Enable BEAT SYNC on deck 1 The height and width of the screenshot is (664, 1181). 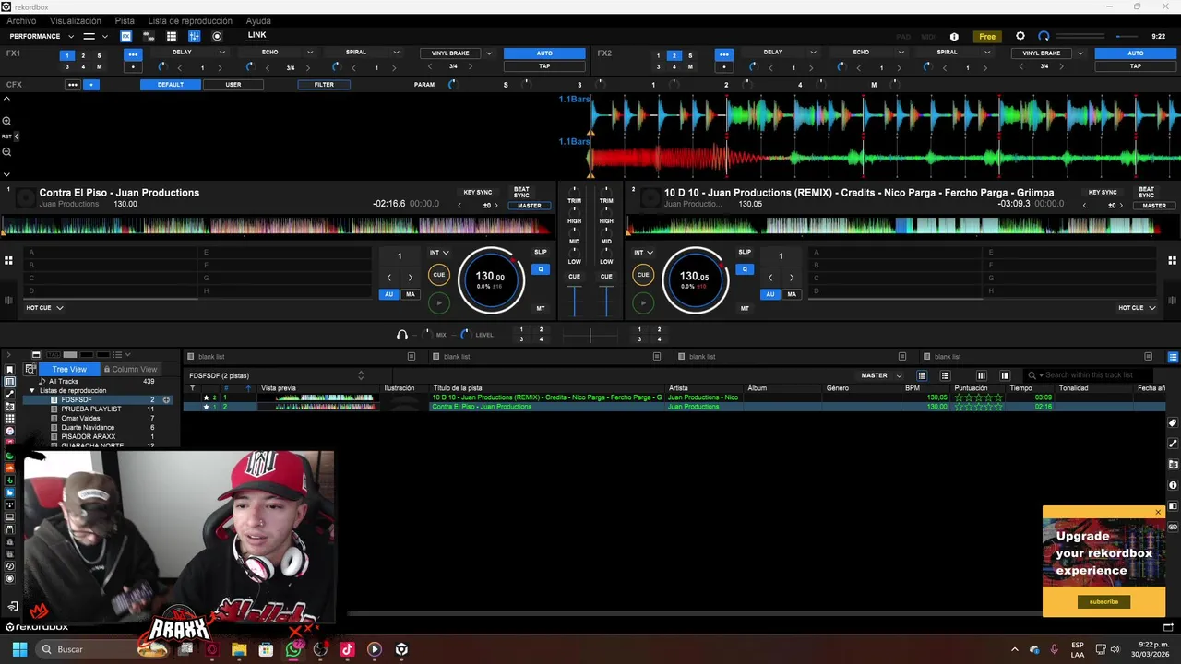[521, 193]
